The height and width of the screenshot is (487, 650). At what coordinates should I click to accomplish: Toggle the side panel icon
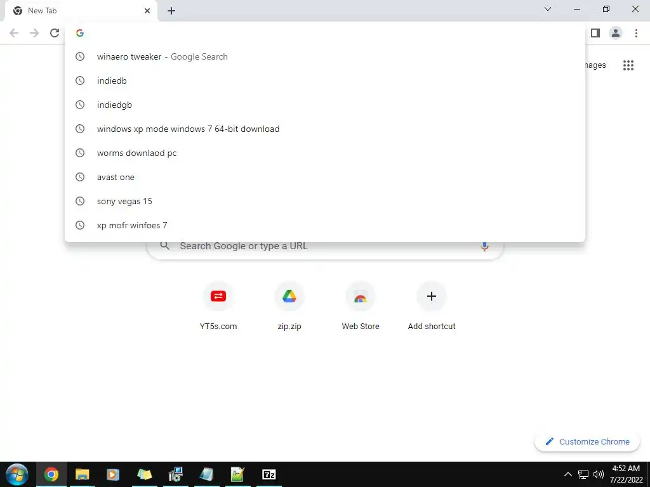click(595, 33)
